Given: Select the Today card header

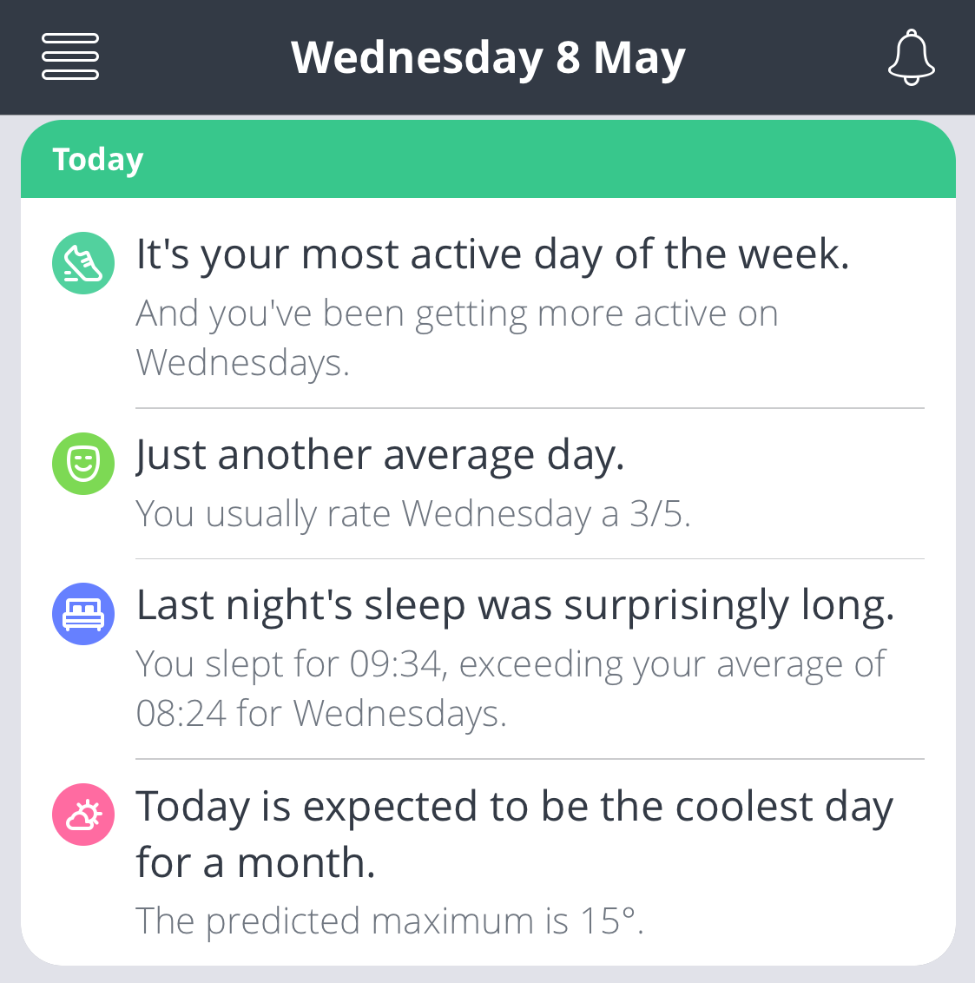Looking at the screenshot, I should coord(488,159).
